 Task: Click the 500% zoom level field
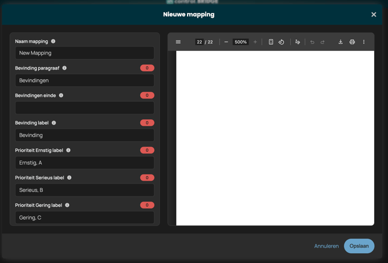(240, 42)
